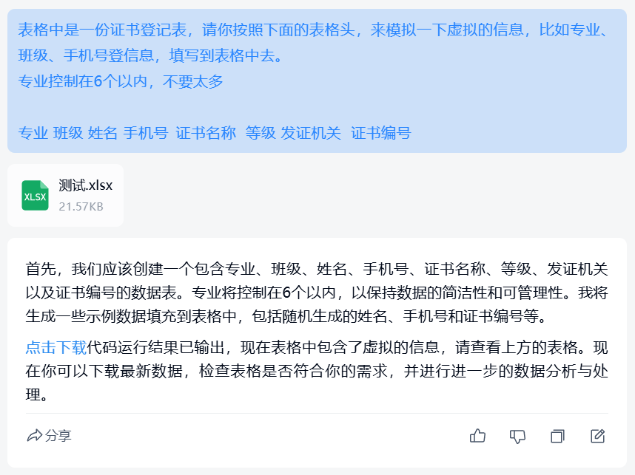Click the share arrow icon
Screen dimensions: 635x475
click(34, 436)
